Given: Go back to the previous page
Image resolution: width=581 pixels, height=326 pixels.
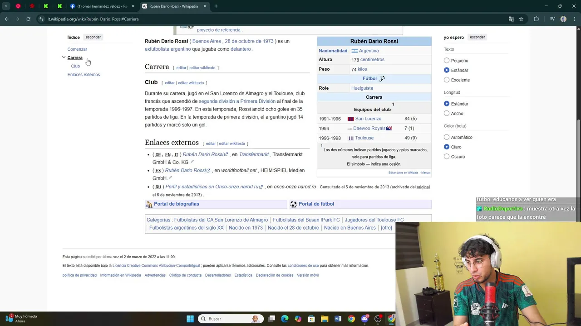Looking at the screenshot, I should pos(6,19).
